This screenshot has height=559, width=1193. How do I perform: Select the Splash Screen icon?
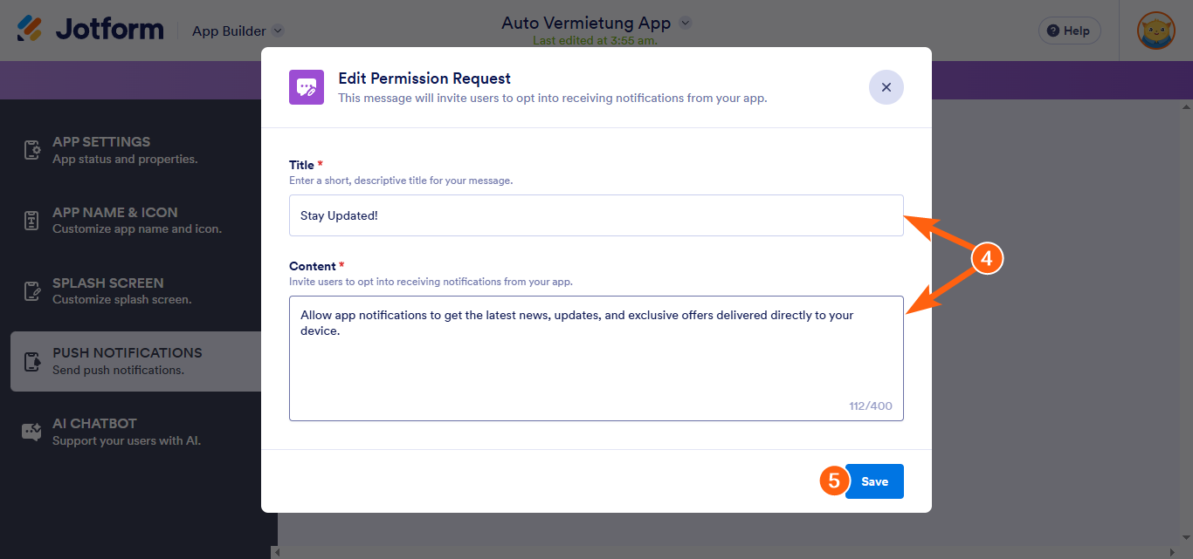point(31,290)
